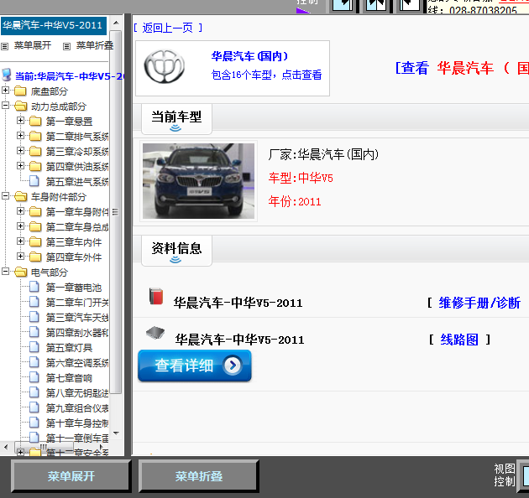Screen dimensions: 529x498
Task: Open the 华晨汽车(国内) link
Action: click(249, 56)
